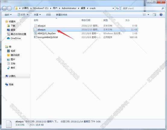Click the refresh icon beside address bar
This screenshot has width=167, height=130.
tap(117, 8)
